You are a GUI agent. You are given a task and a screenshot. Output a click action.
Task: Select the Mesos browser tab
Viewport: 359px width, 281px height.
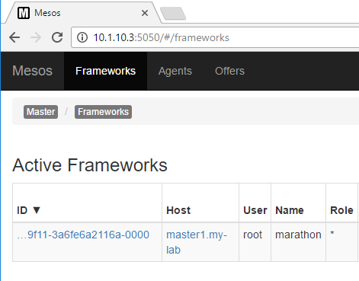coord(82,13)
